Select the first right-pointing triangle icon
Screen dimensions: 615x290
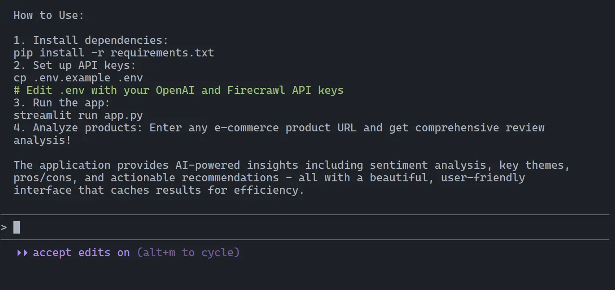(19, 253)
